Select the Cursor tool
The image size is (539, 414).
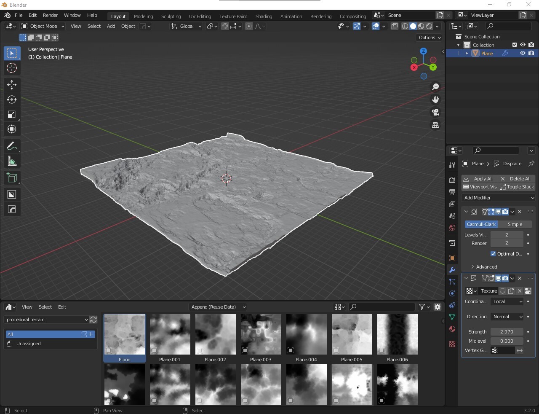[11, 68]
